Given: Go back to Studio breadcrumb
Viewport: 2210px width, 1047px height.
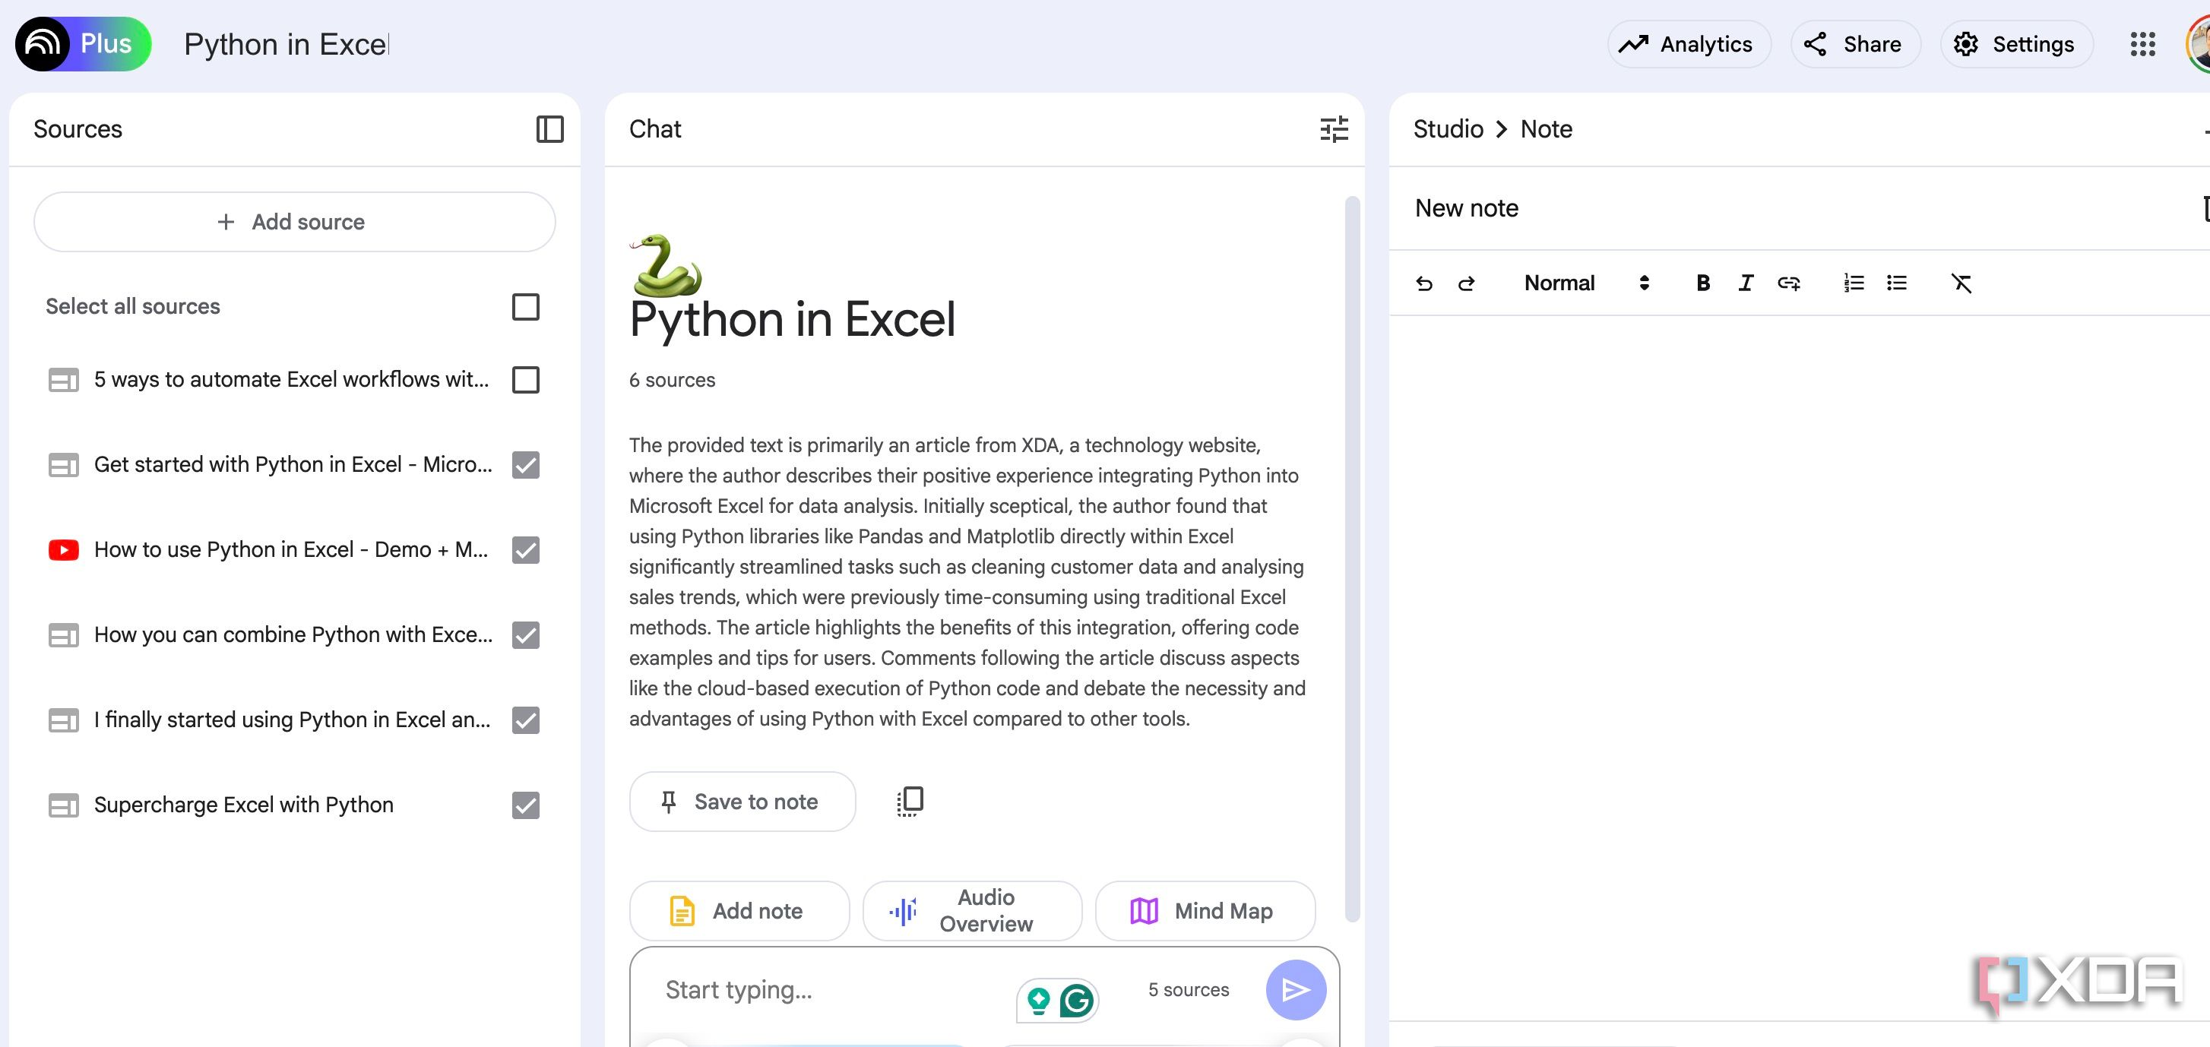Looking at the screenshot, I should click(x=1449, y=129).
